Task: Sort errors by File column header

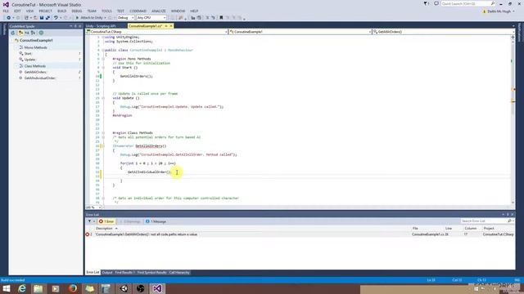Action: point(415,229)
